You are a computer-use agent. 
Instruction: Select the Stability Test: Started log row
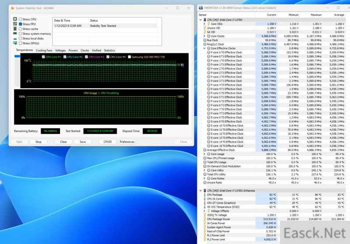[x=105, y=26]
